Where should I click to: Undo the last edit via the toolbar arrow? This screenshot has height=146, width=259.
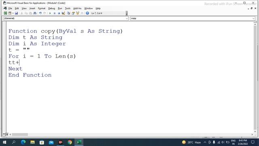point(40,13)
